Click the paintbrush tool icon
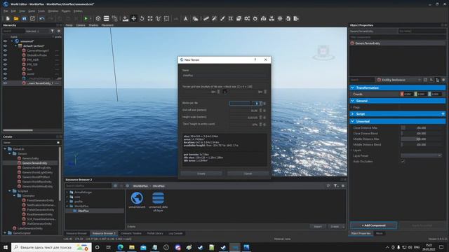 point(222,19)
